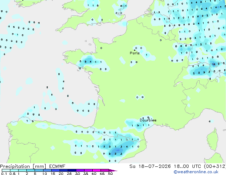The width and height of the screenshot is (226, 175).
Task: Click the '50' legend scale value
Action: click(x=110, y=174)
